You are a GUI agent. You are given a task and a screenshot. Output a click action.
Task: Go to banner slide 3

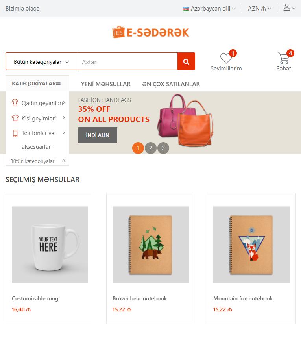point(163,148)
